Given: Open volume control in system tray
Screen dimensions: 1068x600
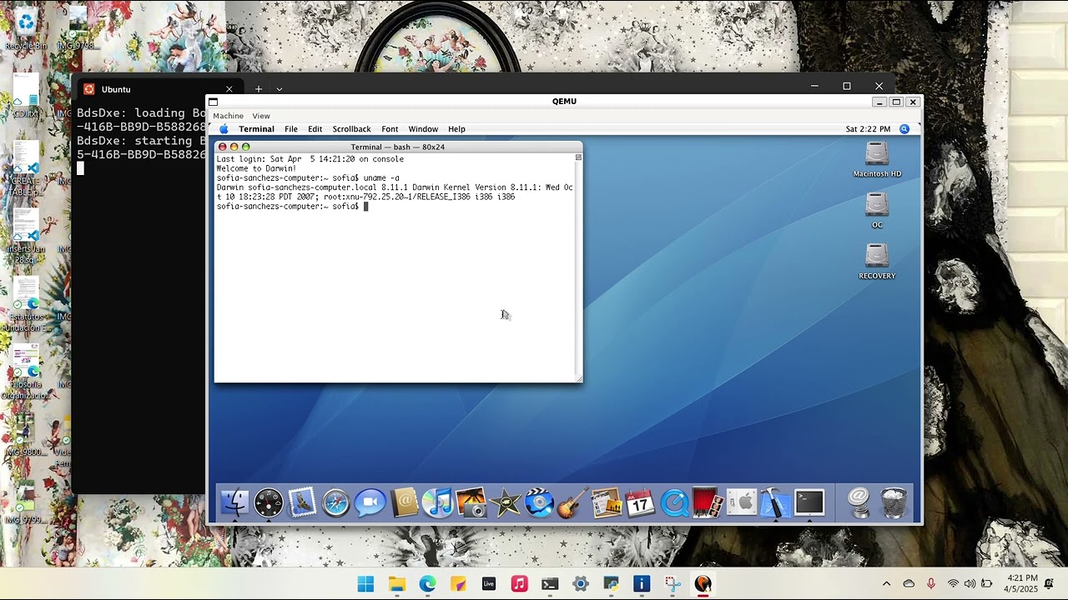Looking at the screenshot, I should coord(970,584).
